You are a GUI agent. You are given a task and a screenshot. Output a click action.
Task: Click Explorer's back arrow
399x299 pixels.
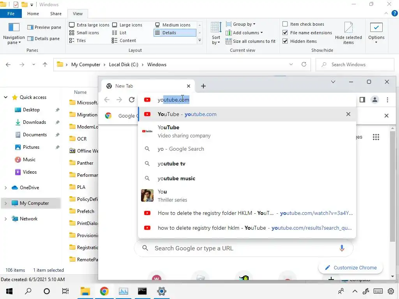click(x=8, y=65)
